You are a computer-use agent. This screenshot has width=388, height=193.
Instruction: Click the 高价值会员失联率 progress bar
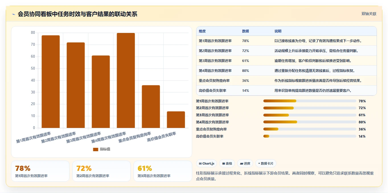coord(310,136)
